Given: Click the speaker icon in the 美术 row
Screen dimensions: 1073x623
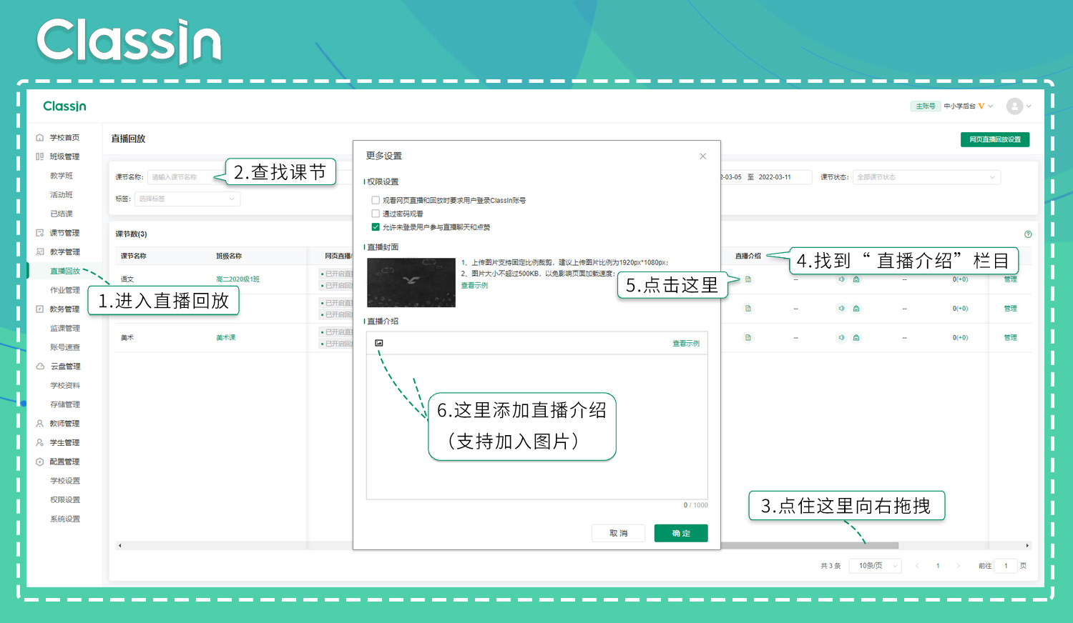Looking at the screenshot, I should [x=841, y=337].
